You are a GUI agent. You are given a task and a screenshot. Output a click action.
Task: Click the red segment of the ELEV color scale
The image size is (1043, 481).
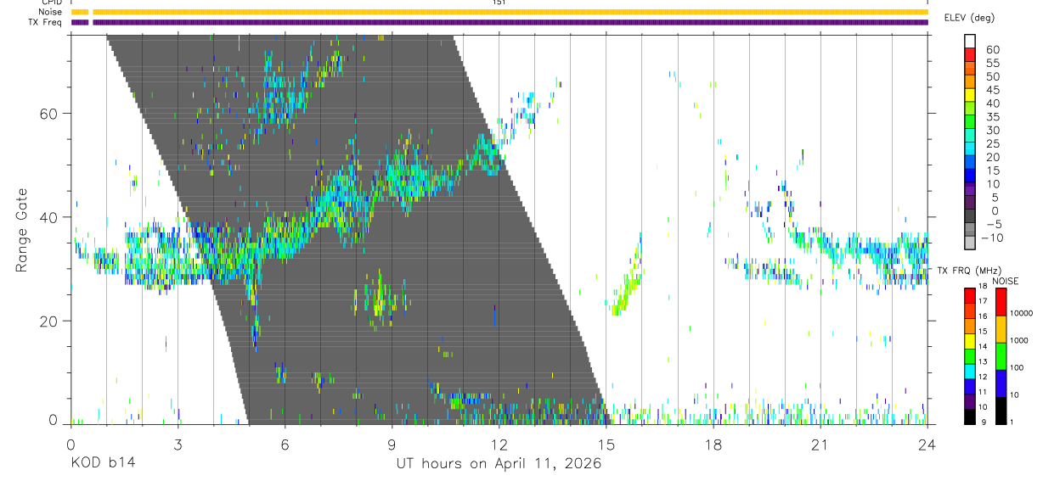[x=970, y=56]
